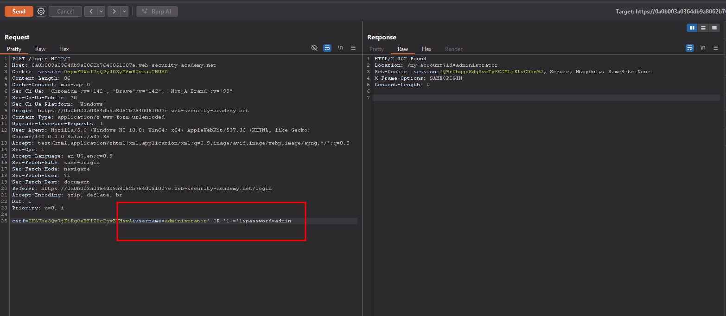Toggle line wrap in Request panel
726x316 pixels.
pos(327,48)
